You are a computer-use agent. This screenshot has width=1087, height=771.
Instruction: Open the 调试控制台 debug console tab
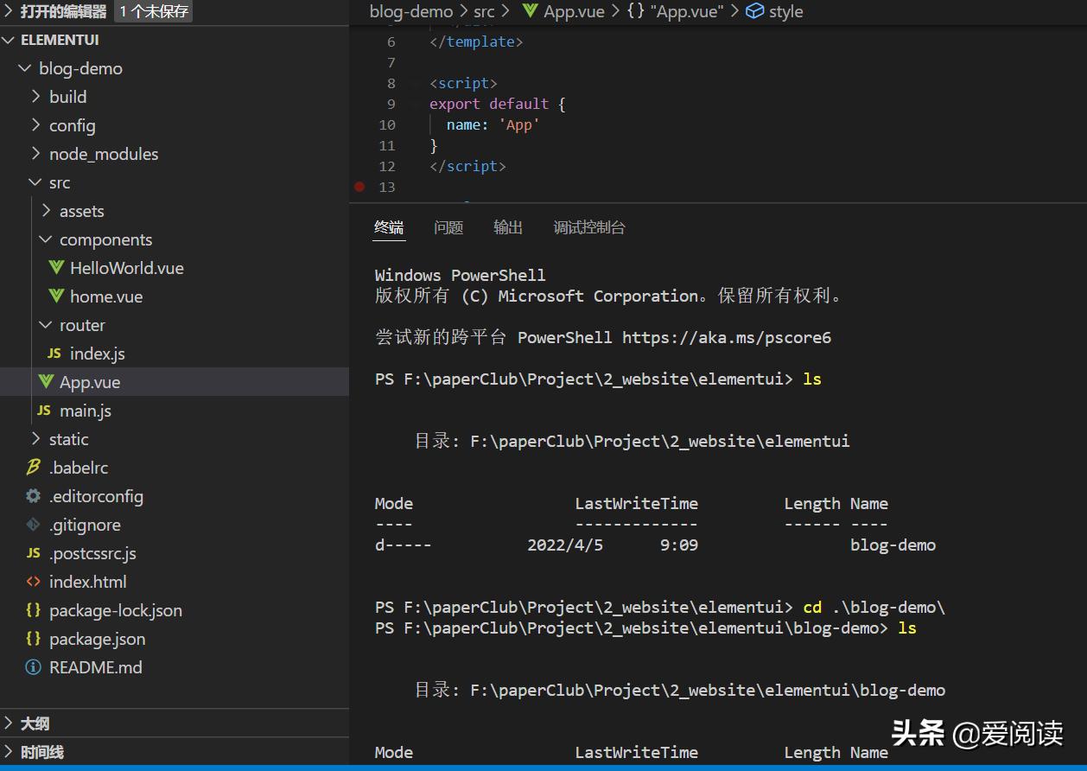(589, 227)
